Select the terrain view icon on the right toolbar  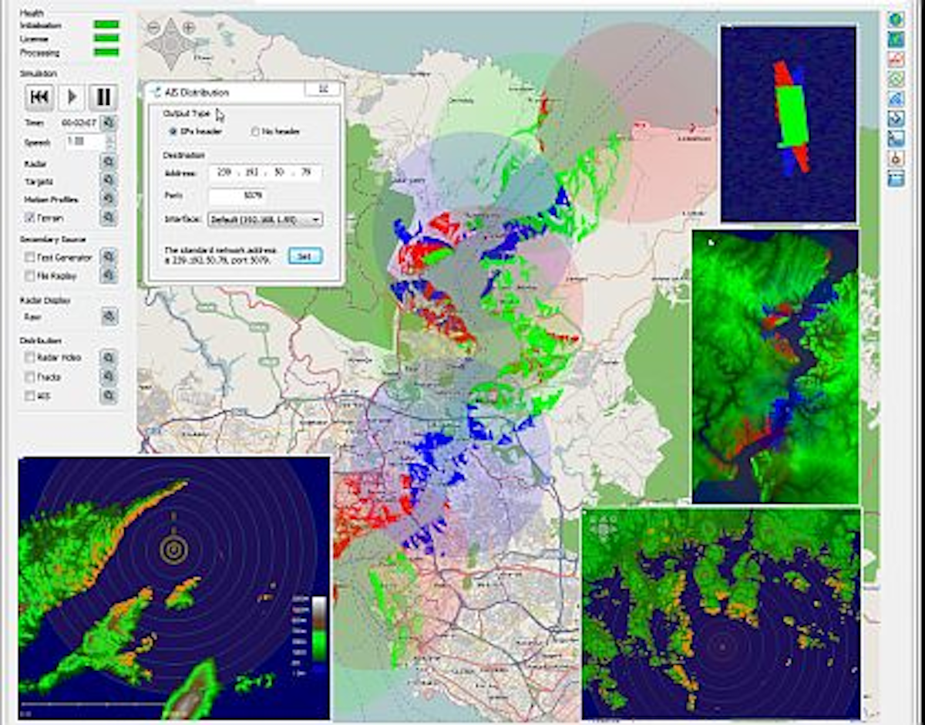click(896, 39)
